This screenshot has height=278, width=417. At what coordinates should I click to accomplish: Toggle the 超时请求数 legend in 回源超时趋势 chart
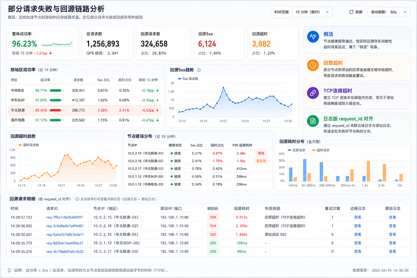[x=29, y=145]
